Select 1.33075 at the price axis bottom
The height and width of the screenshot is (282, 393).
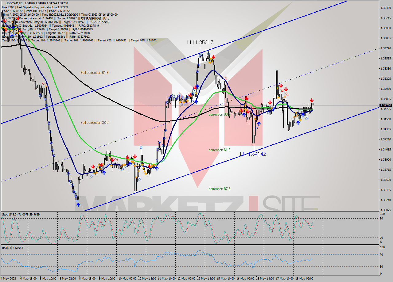click(386, 210)
